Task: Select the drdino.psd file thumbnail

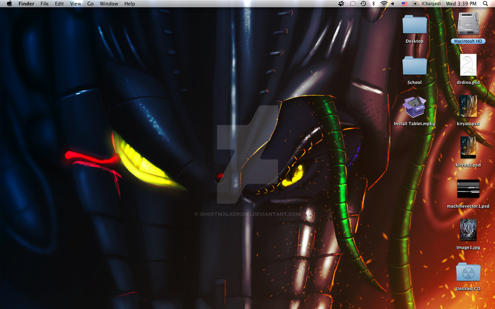Action: (468, 65)
